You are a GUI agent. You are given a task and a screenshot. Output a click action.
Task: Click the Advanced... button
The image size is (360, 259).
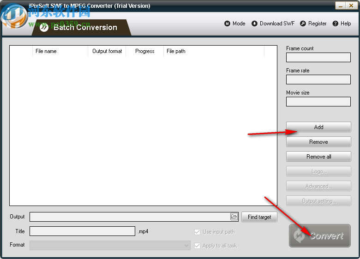[318, 186]
